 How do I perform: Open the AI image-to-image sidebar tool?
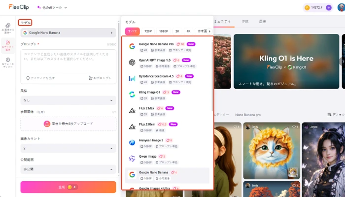8,29
